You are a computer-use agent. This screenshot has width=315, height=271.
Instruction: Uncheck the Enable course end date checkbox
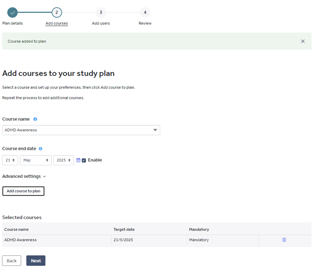click(x=84, y=160)
